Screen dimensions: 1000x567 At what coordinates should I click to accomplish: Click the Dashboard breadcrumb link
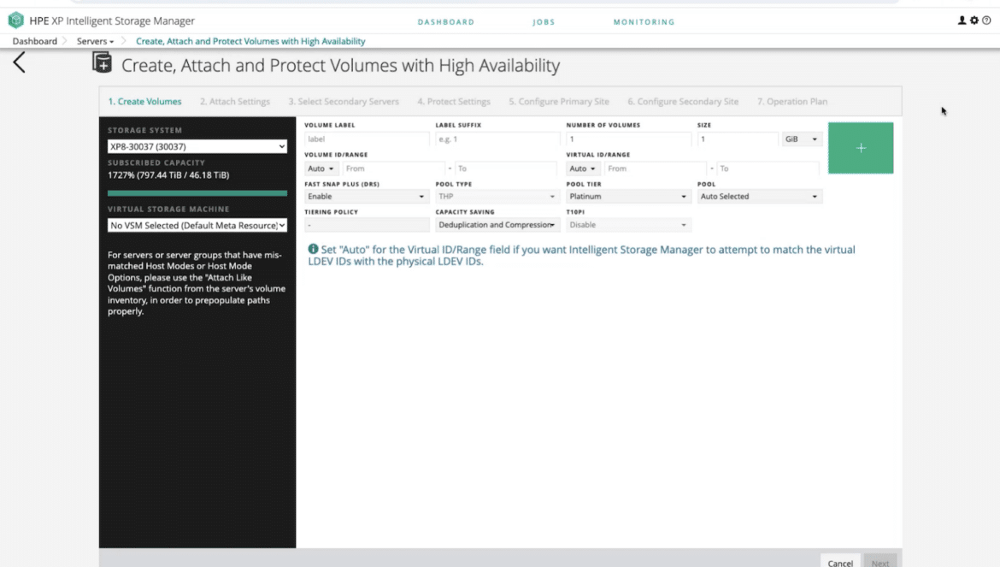(x=35, y=41)
